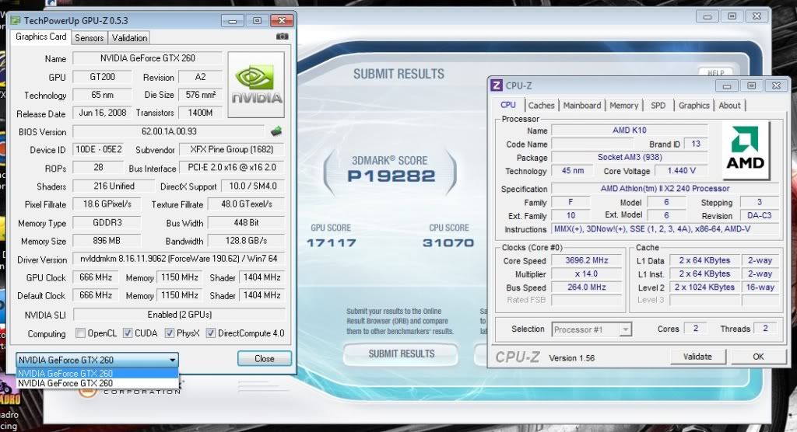Select highlighted NVIDIA GeForce GTX 260 list entry
Screen dimensions: 797x432
[97, 373]
